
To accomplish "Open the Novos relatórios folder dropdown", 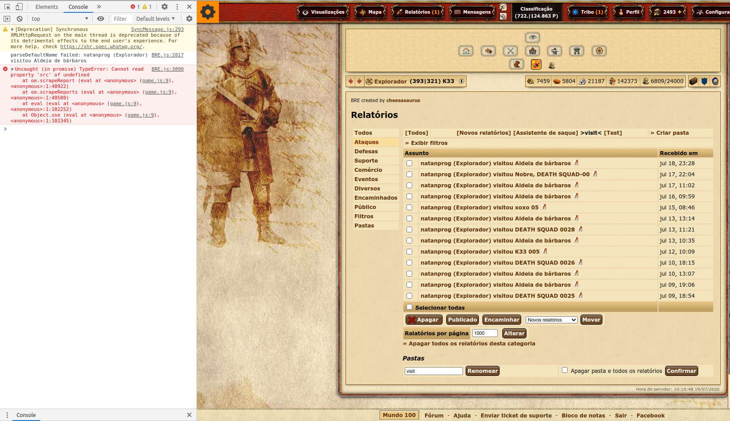I will pos(552,320).
